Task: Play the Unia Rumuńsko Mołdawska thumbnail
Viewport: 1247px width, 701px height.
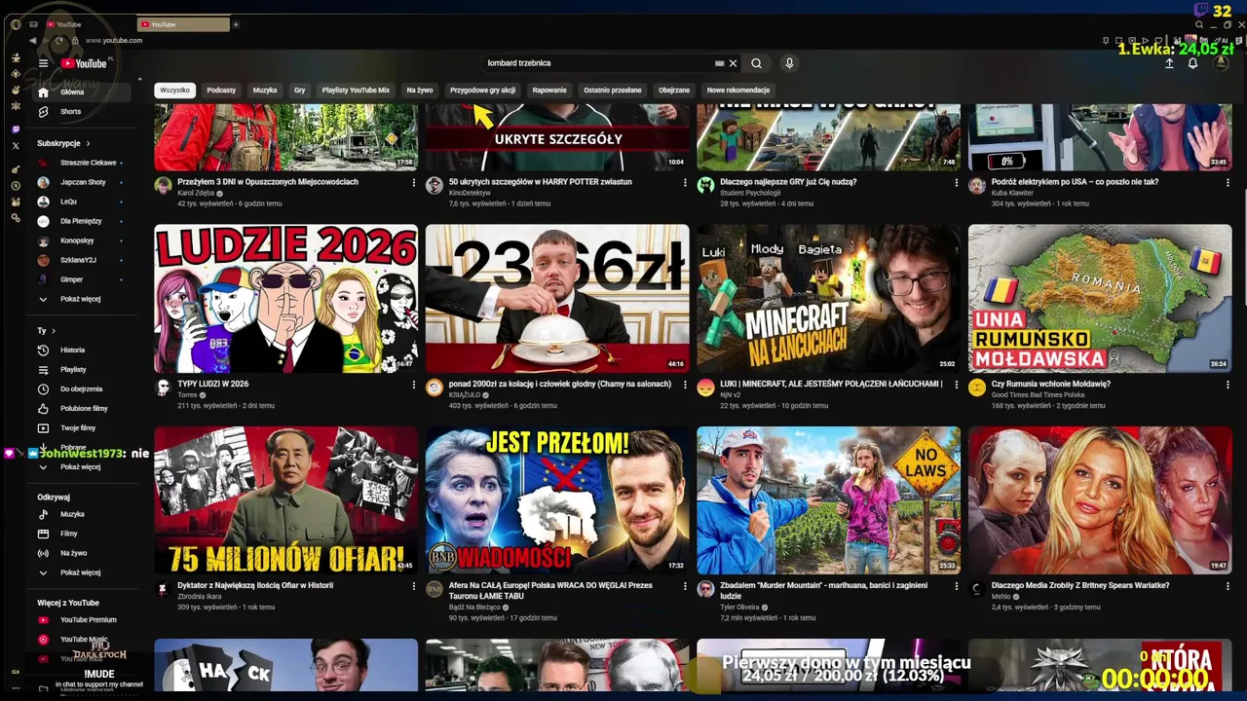Action: pos(1100,299)
